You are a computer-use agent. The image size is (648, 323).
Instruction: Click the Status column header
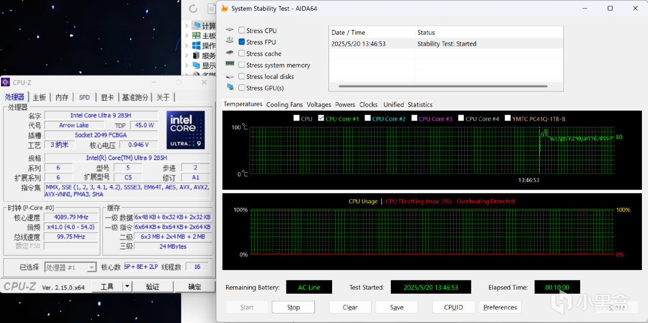pyautogui.click(x=489, y=32)
